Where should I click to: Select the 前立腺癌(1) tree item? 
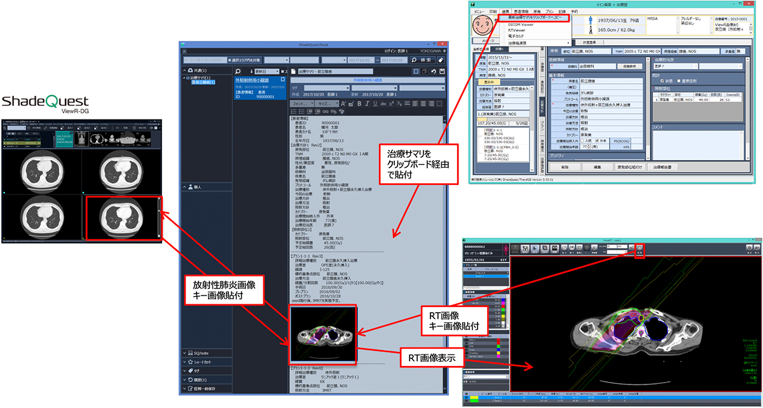pos(205,83)
